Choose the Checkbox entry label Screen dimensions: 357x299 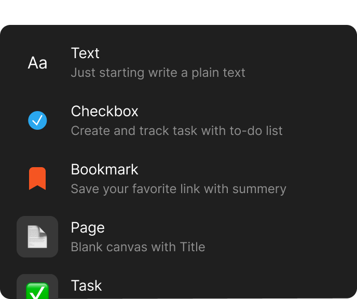[104, 111]
